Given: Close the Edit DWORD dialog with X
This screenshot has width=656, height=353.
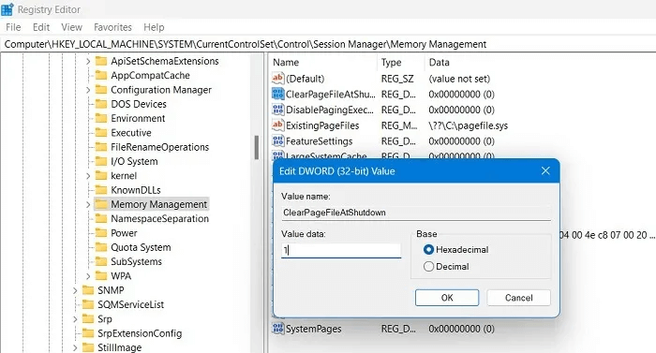Looking at the screenshot, I should [x=545, y=170].
